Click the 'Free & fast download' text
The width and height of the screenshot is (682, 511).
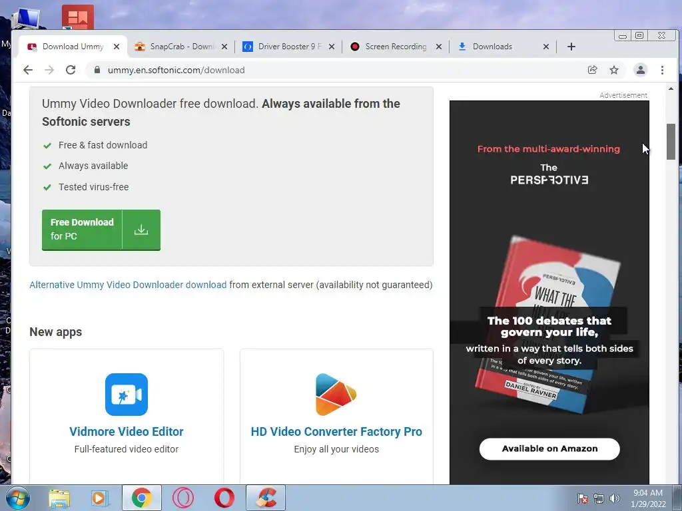coord(103,145)
